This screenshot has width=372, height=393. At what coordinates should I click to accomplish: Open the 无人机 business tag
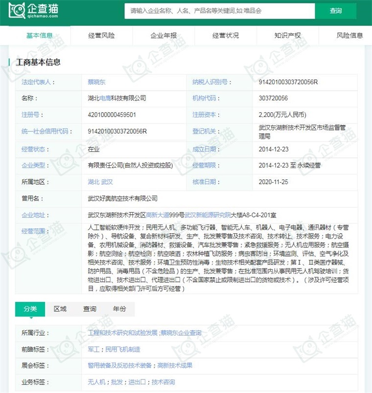click(x=96, y=382)
